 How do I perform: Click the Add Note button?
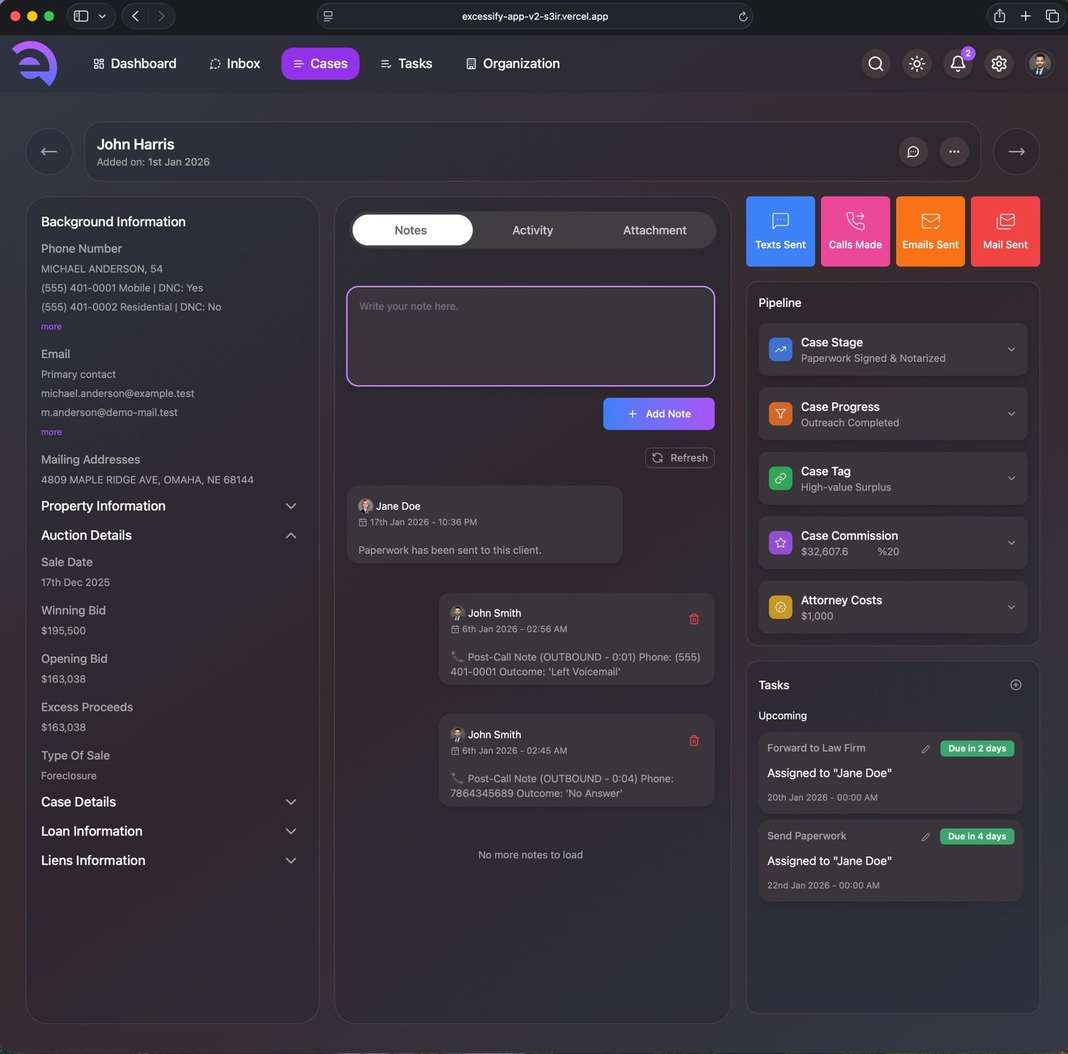tap(658, 414)
